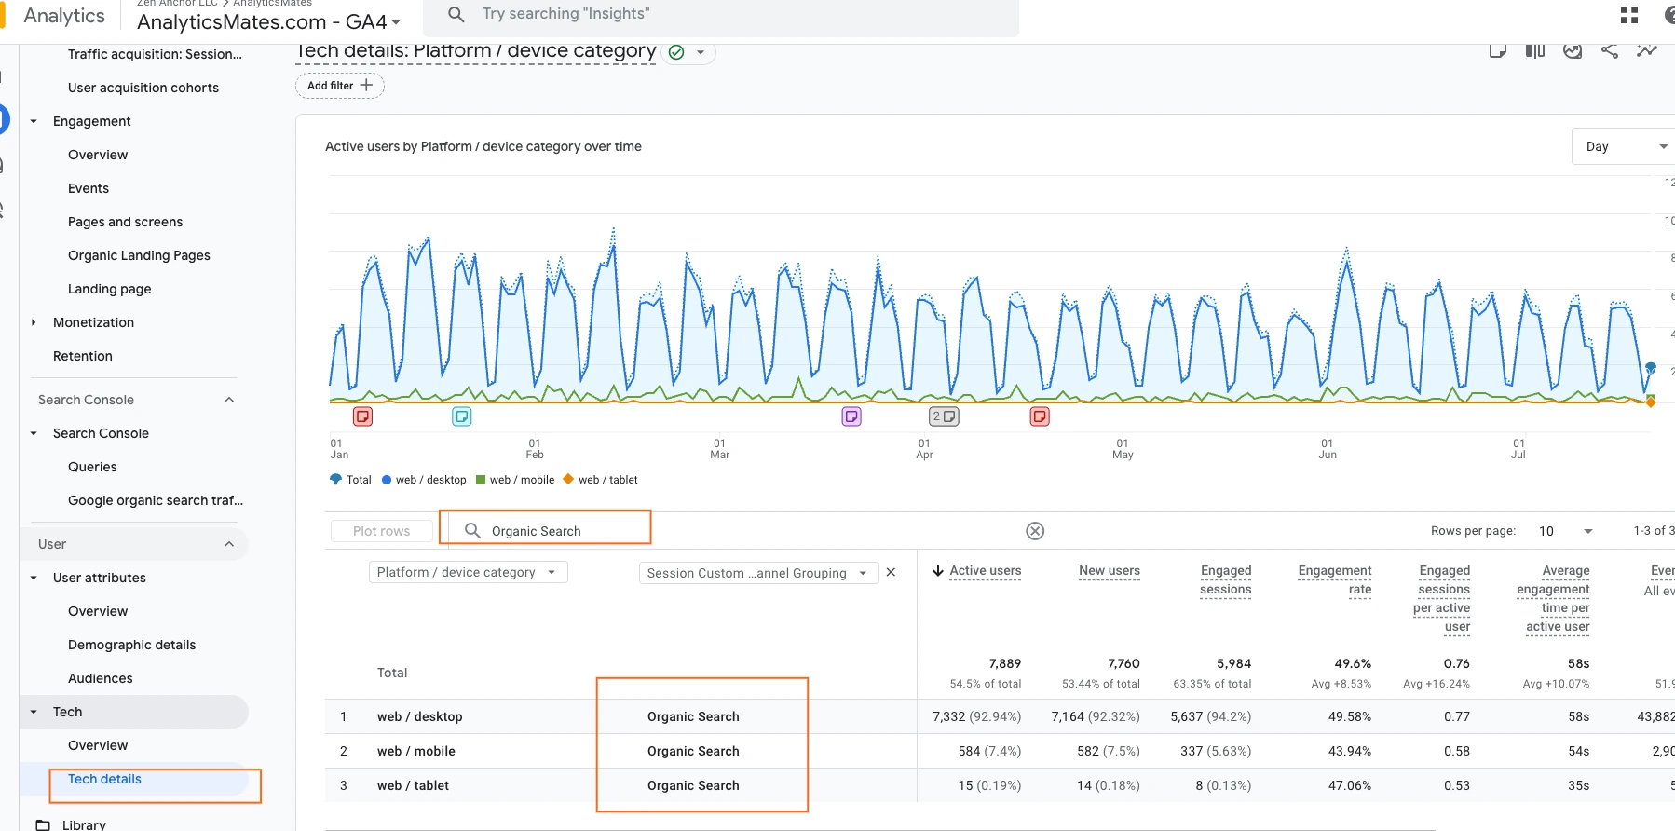Open the dropdown beside report status check
Image resolution: width=1675 pixels, height=831 pixels.
click(x=701, y=52)
